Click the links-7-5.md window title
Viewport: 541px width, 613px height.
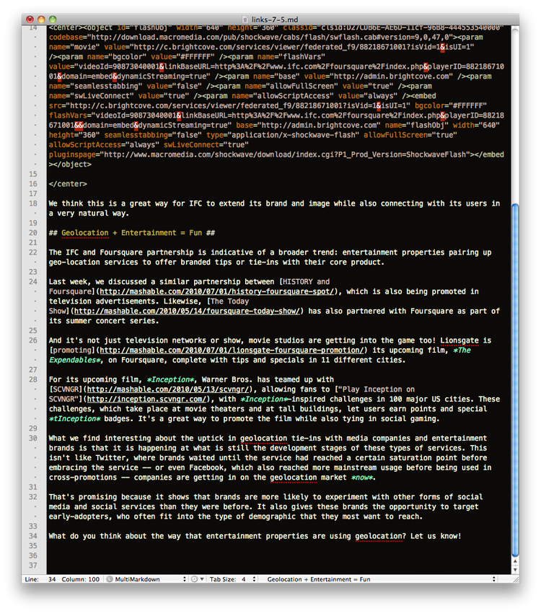274,19
